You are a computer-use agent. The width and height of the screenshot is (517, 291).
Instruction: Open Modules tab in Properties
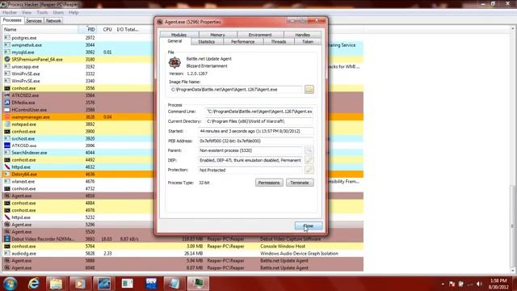point(179,35)
